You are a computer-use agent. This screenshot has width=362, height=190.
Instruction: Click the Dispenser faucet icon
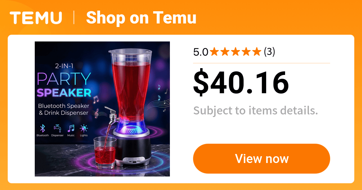click(57, 128)
